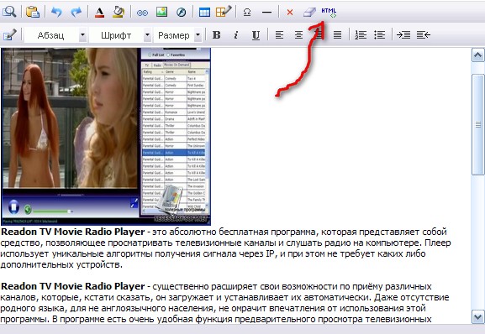Toggle italic formatting

236,35
